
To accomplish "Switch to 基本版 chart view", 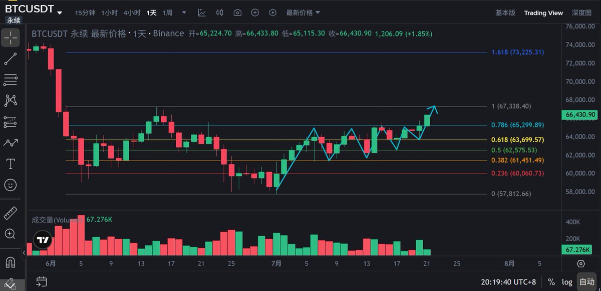I will coord(505,12).
